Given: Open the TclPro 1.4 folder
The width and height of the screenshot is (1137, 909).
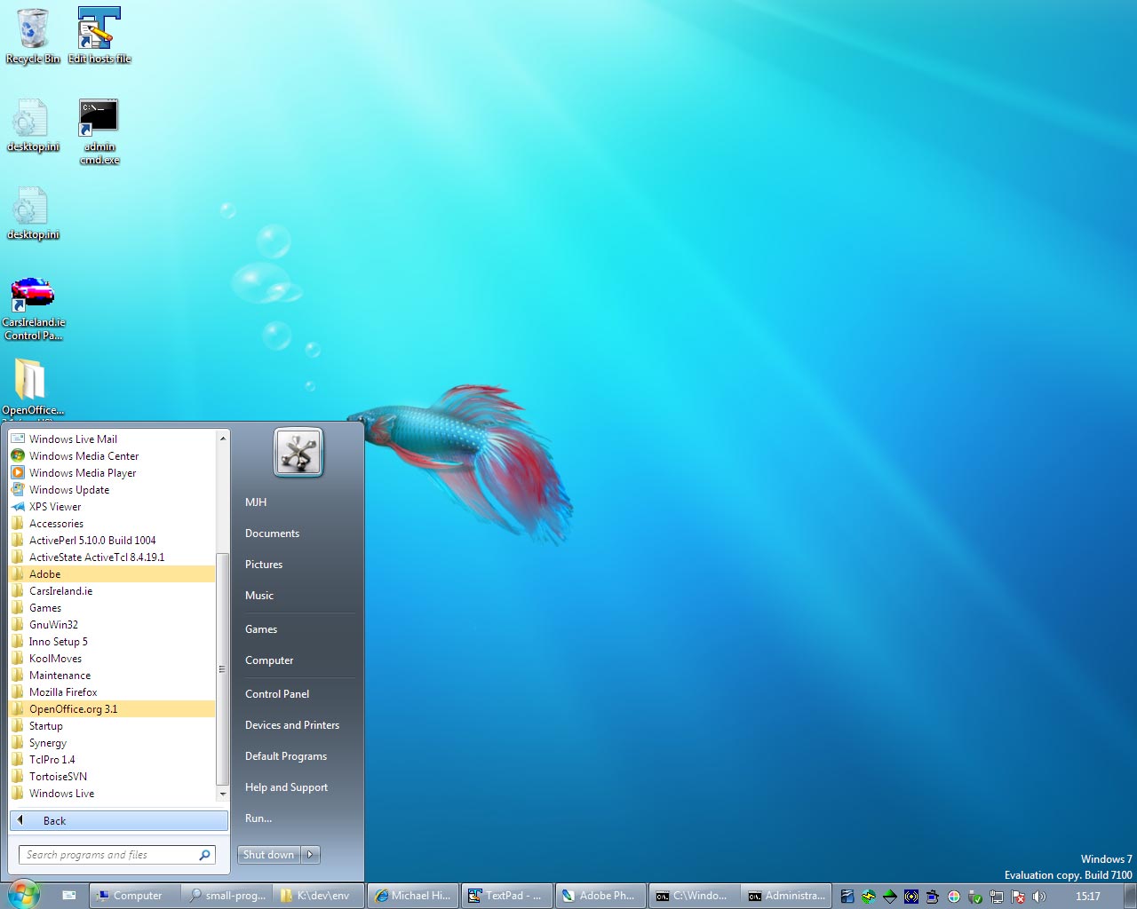Looking at the screenshot, I should (112, 759).
